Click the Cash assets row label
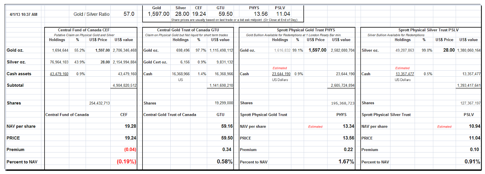The image size is (485, 174). [19, 74]
